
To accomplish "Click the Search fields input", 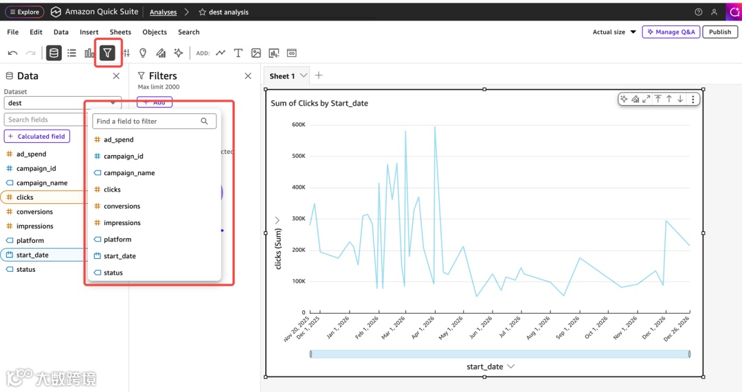I will (46, 119).
